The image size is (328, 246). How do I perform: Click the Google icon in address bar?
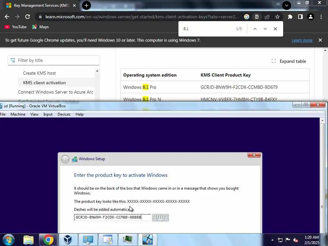pos(247,17)
